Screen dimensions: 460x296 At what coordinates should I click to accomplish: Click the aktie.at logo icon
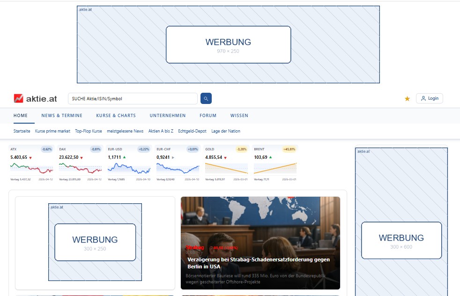tap(19, 98)
